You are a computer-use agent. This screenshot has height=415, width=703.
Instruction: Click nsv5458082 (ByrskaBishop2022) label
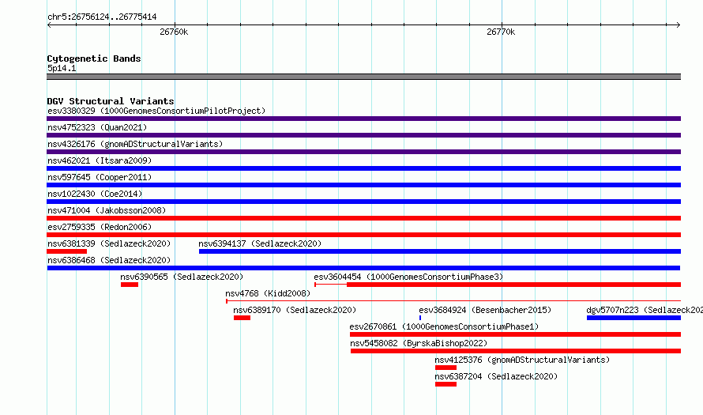419,343
